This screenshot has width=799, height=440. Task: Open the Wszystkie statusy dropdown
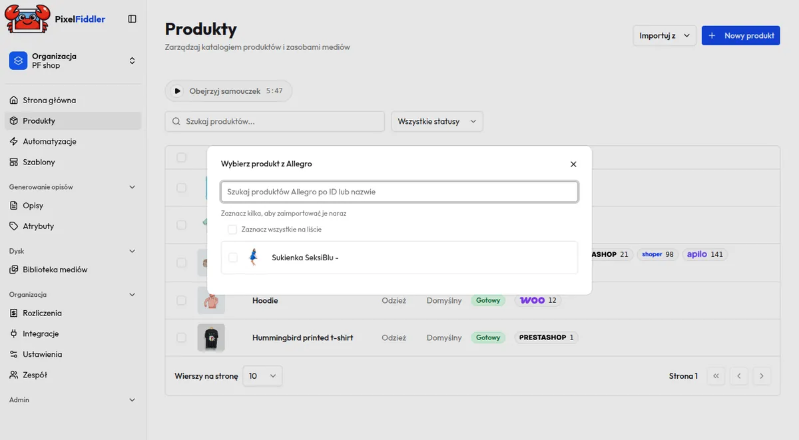pos(437,121)
